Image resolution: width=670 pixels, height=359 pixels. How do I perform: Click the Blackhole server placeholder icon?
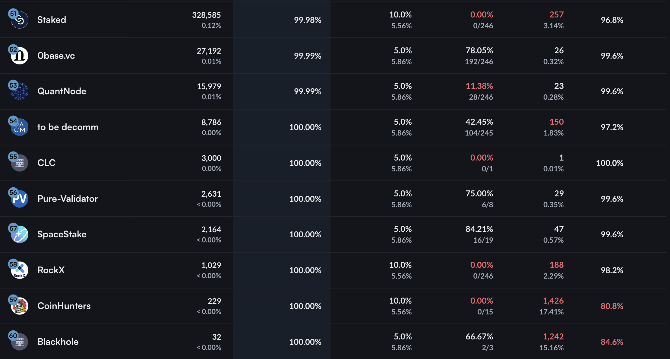click(20, 342)
